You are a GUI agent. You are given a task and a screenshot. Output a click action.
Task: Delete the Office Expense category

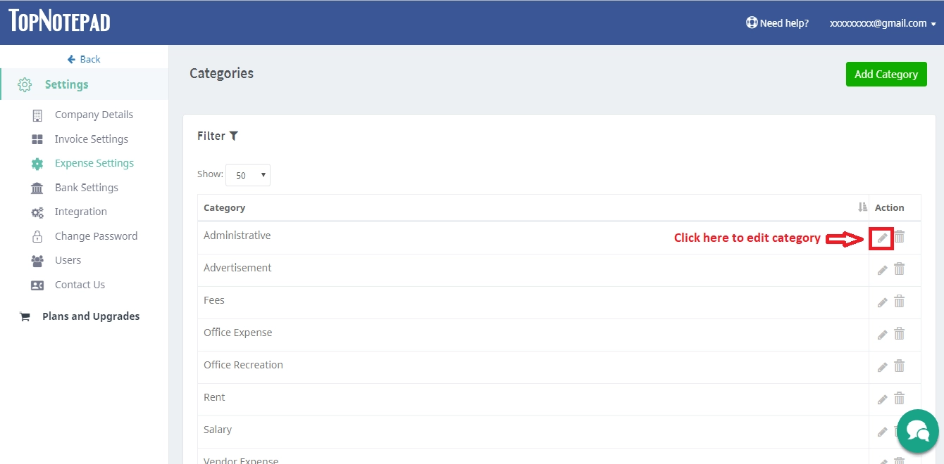(x=899, y=333)
